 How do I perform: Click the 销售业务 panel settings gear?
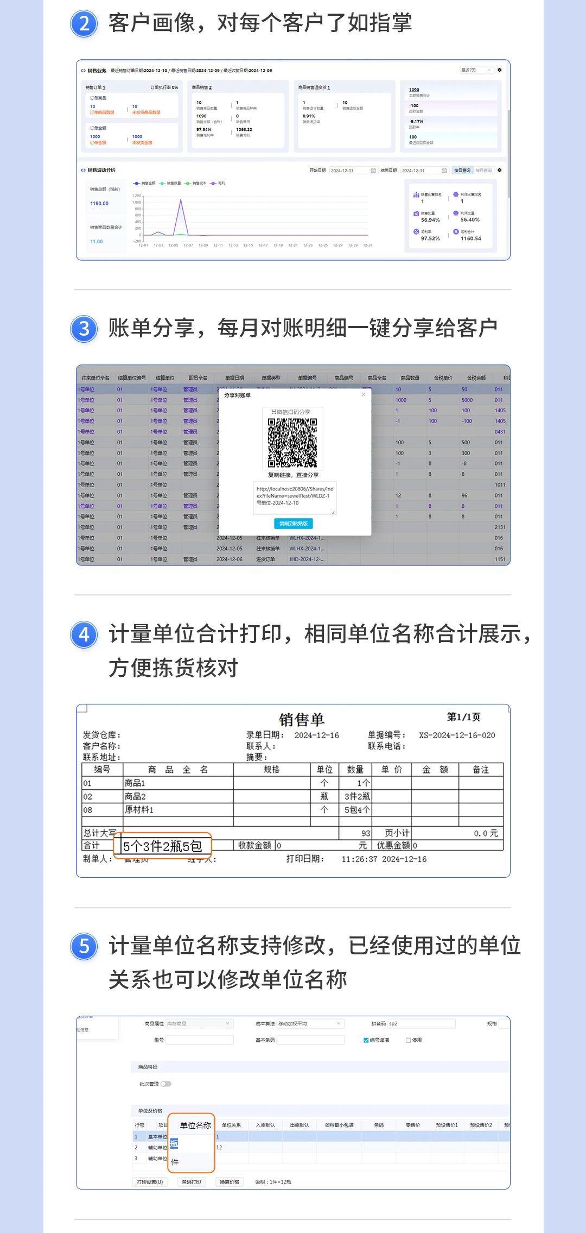pyautogui.click(x=499, y=70)
